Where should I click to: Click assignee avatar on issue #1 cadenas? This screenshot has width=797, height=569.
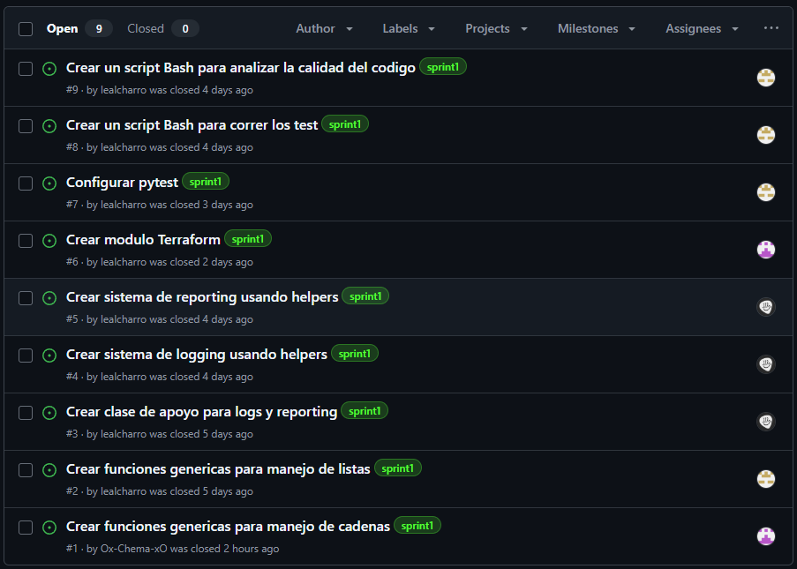coord(765,536)
